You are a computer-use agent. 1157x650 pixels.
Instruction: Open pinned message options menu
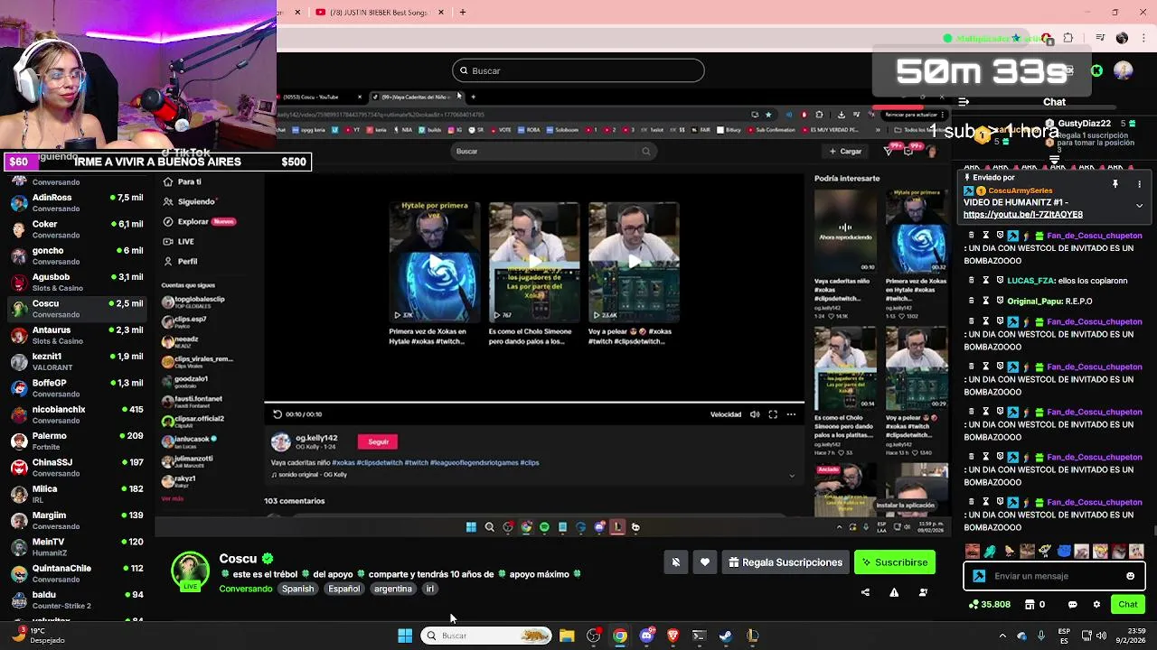[1139, 184]
